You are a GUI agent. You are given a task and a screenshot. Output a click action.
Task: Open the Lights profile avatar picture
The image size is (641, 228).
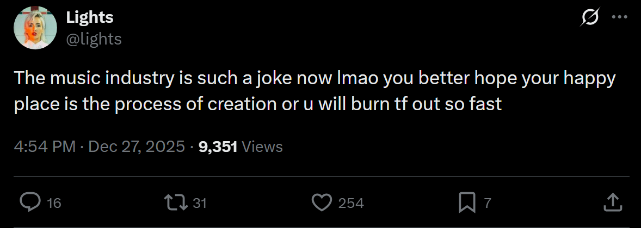pyautogui.click(x=35, y=28)
